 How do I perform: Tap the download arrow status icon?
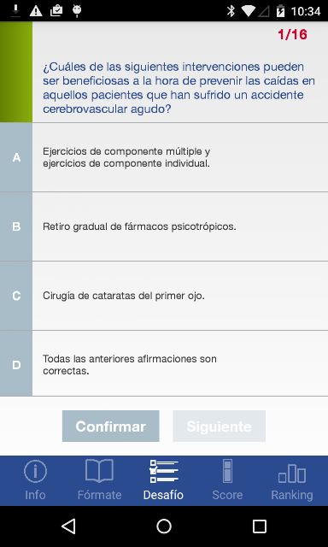pyautogui.click(x=15, y=11)
